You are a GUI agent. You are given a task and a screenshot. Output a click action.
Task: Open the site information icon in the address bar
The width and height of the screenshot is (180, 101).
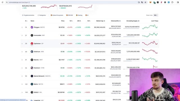coord(7,2)
